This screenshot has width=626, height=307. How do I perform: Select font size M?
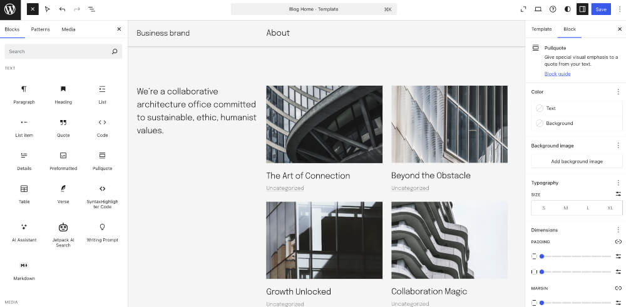click(x=566, y=208)
